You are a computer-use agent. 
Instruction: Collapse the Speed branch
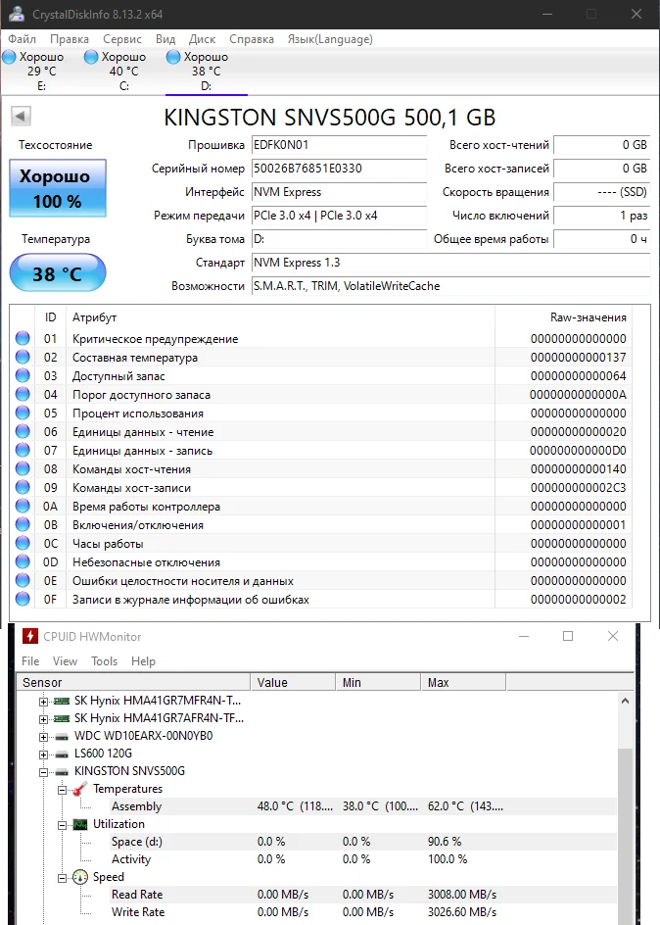pyautogui.click(x=62, y=878)
